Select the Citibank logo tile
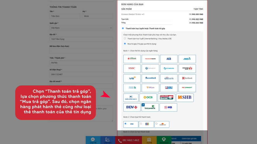Image resolution: width=257 pixels, height=144 pixels. tap(169, 78)
